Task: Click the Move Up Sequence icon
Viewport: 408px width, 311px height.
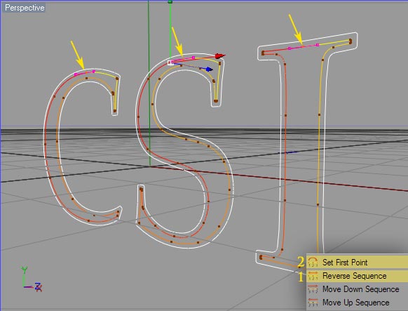Action: (x=313, y=303)
